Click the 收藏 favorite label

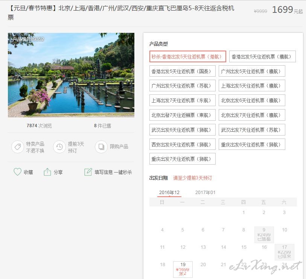pyautogui.click(x=28, y=172)
